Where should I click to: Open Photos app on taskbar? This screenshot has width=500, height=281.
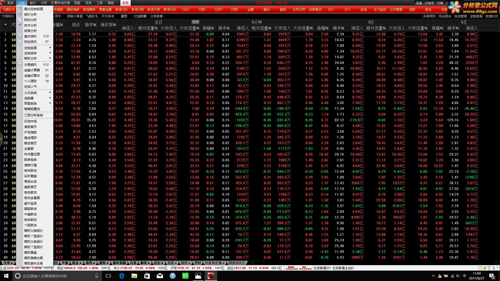(x=198, y=276)
